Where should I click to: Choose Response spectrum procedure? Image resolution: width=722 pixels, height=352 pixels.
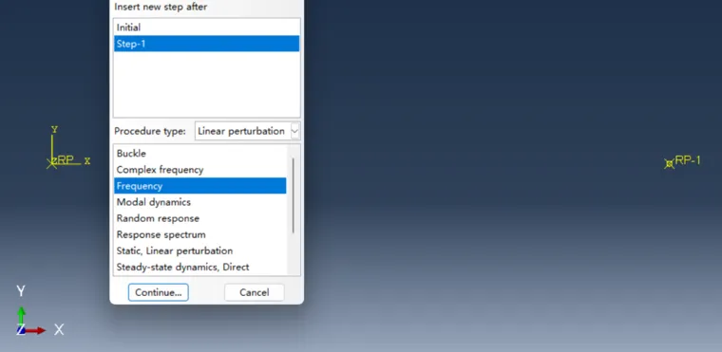pyautogui.click(x=200, y=234)
